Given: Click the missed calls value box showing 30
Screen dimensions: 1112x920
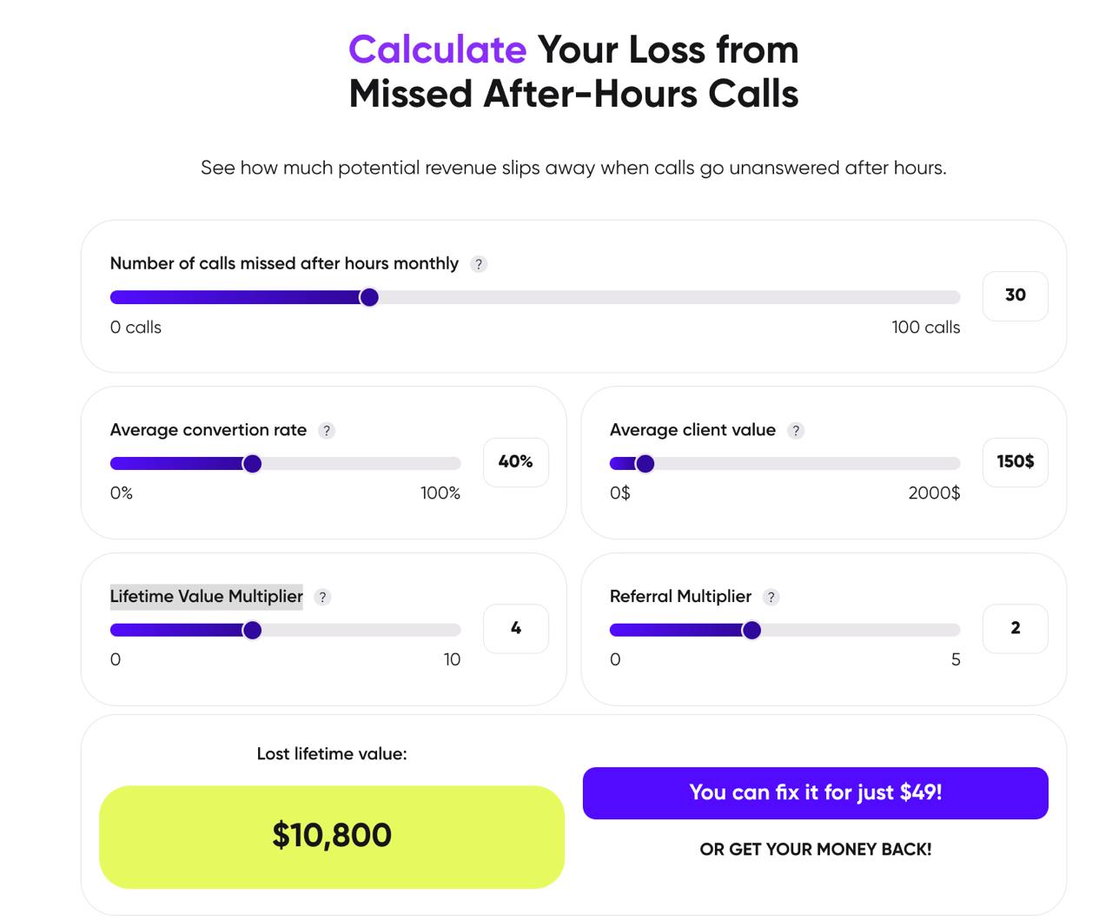Looking at the screenshot, I should tap(1015, 295).
